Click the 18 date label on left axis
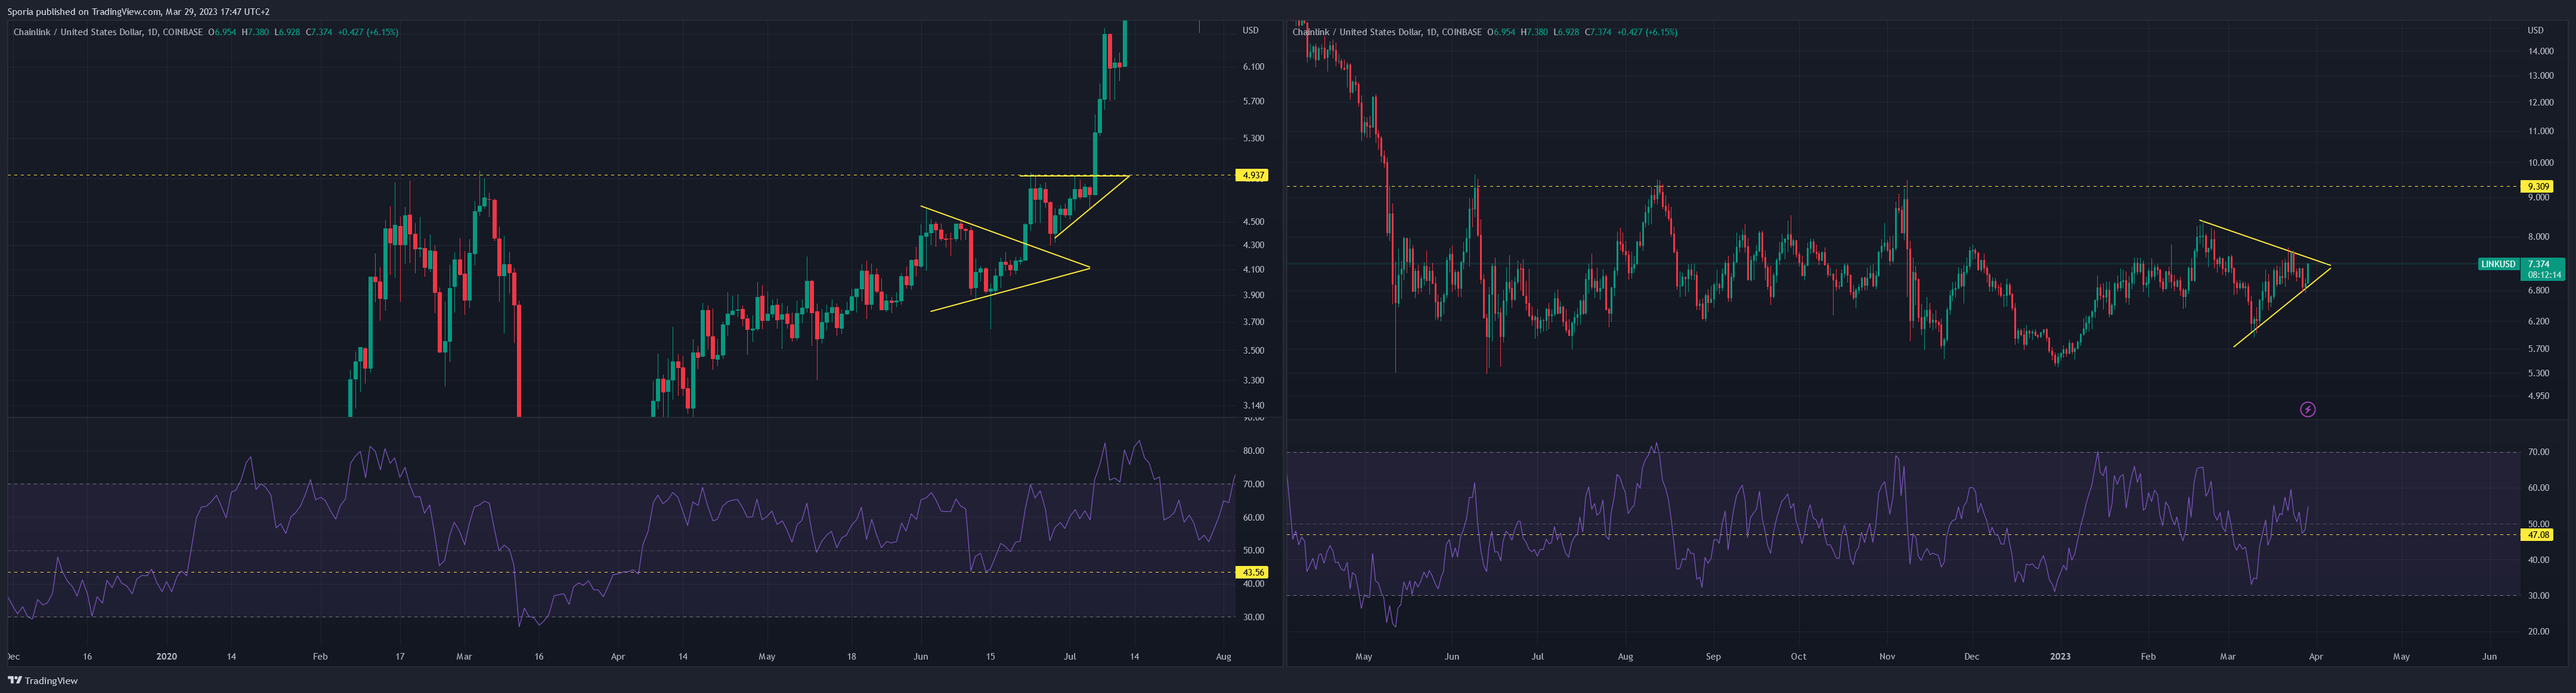This screenshot has height=693, width=2576. pyautogui.click(x=851, y=657)
